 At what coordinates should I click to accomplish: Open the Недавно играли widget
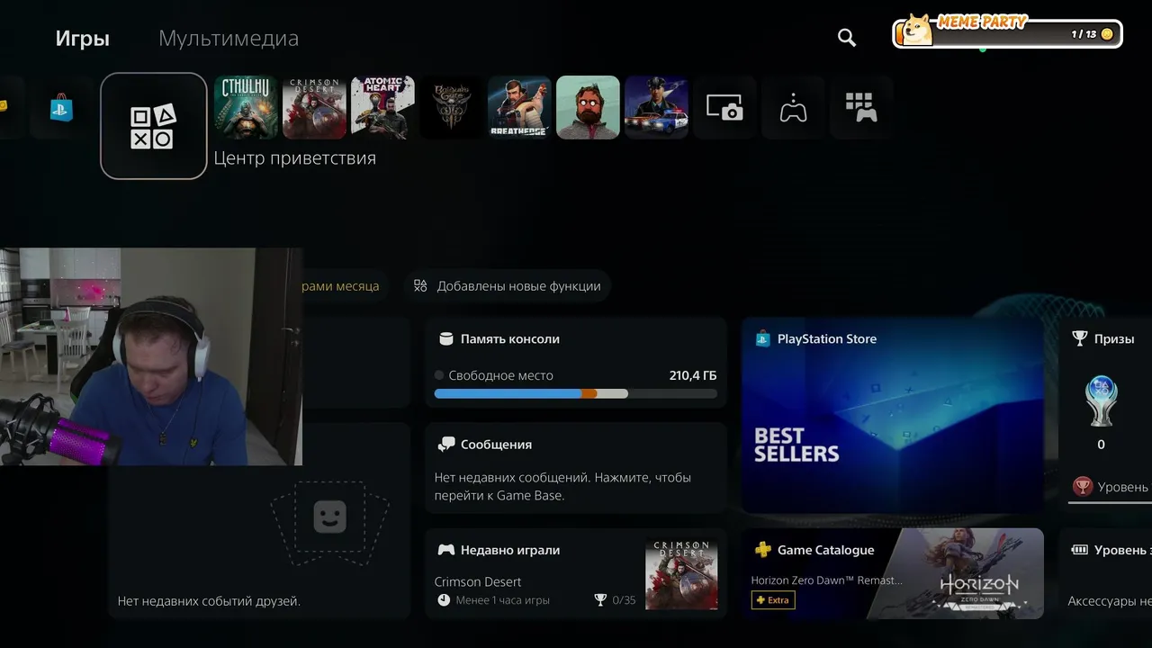pos(576,573)
